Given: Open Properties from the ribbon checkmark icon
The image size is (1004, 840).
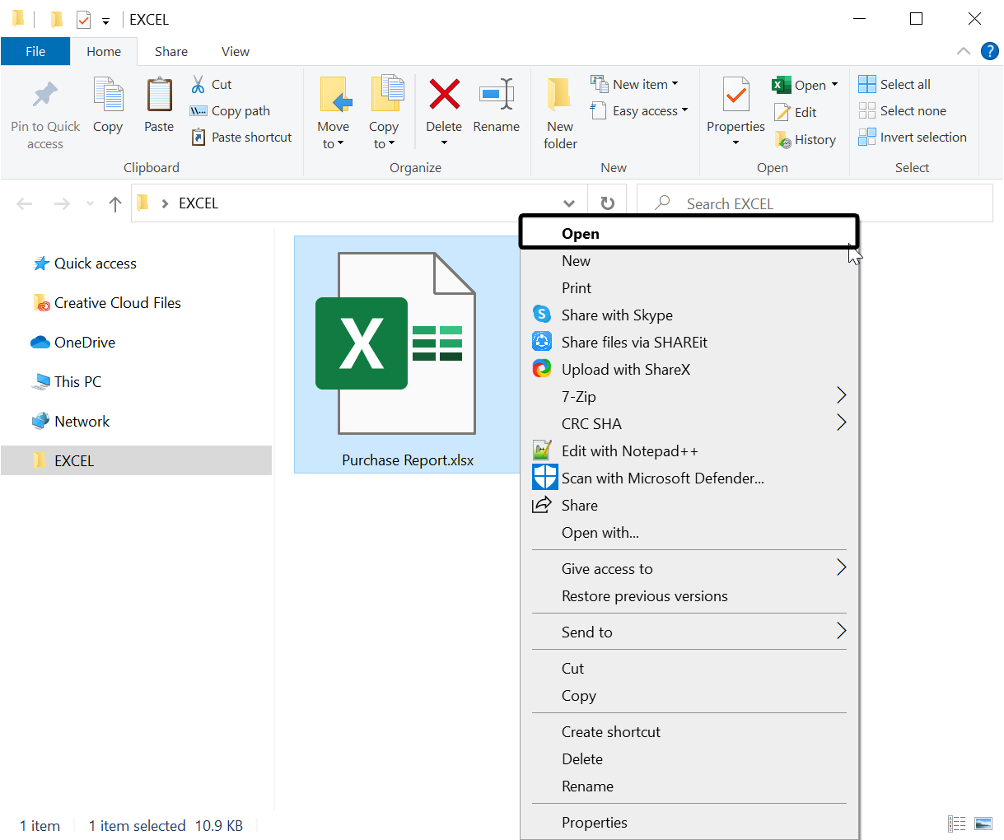Looking at the screenshot, I should (735, 99).
